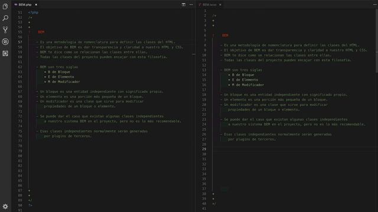
Task: Click the red BEM heading in left editor
Action: coord(41,32)
